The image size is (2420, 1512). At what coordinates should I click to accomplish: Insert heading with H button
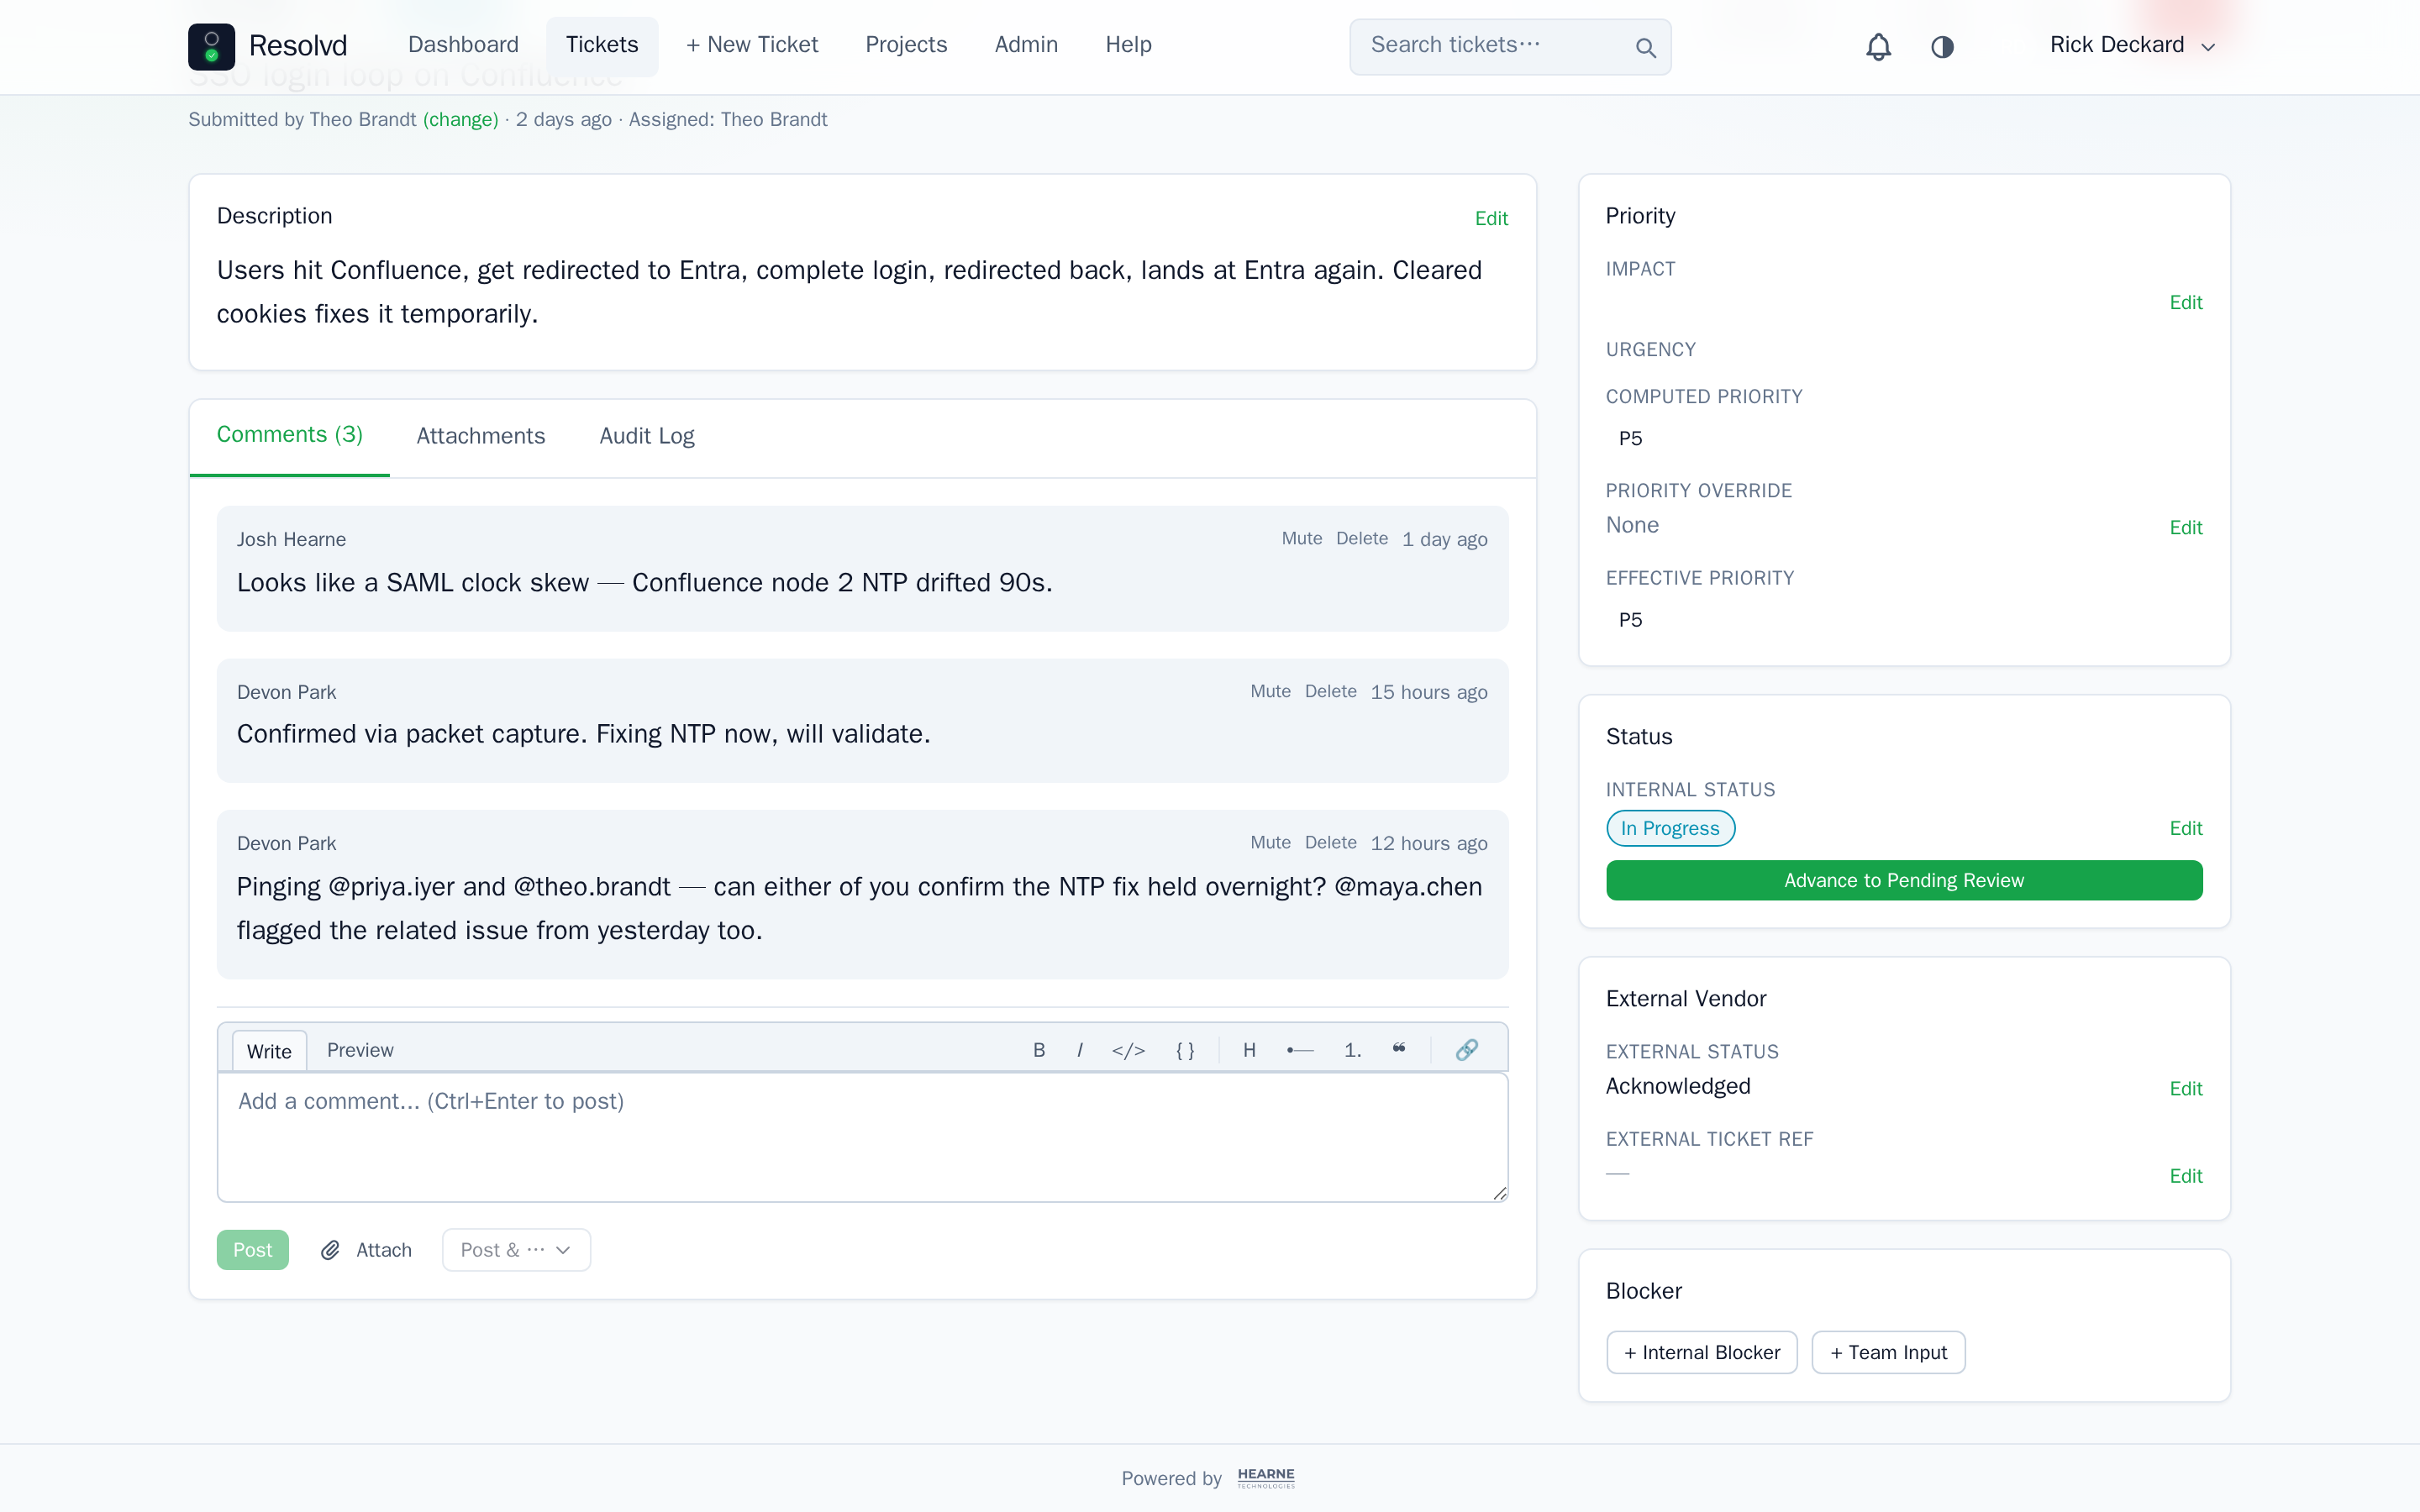(1249, 1050)
